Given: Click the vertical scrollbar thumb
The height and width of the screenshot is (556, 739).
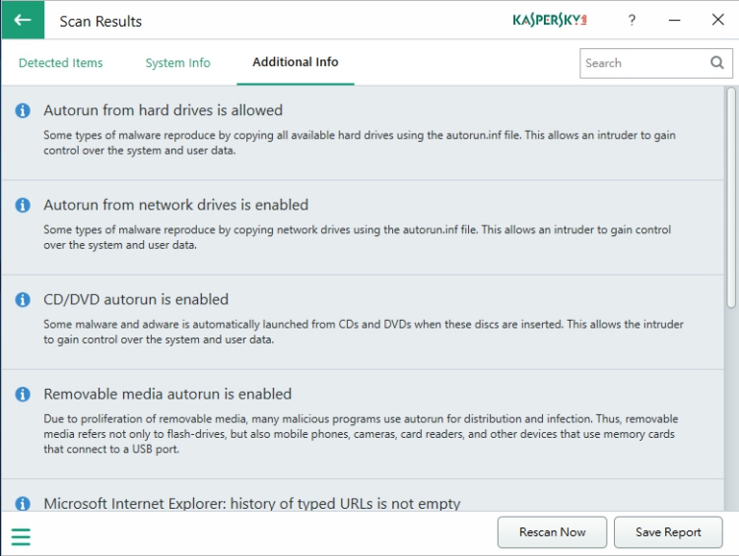Looking at the screenshot, I should [730, 197].
